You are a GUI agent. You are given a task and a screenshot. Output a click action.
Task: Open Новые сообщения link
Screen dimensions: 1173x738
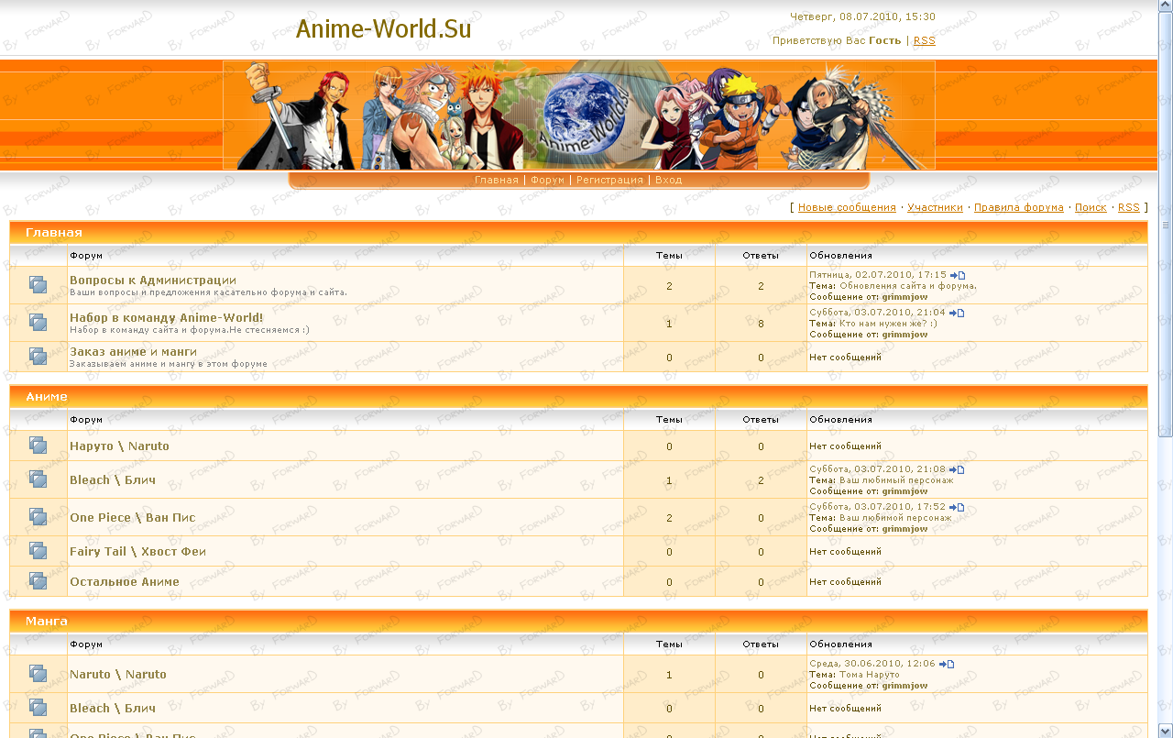(x=847, y=207)
